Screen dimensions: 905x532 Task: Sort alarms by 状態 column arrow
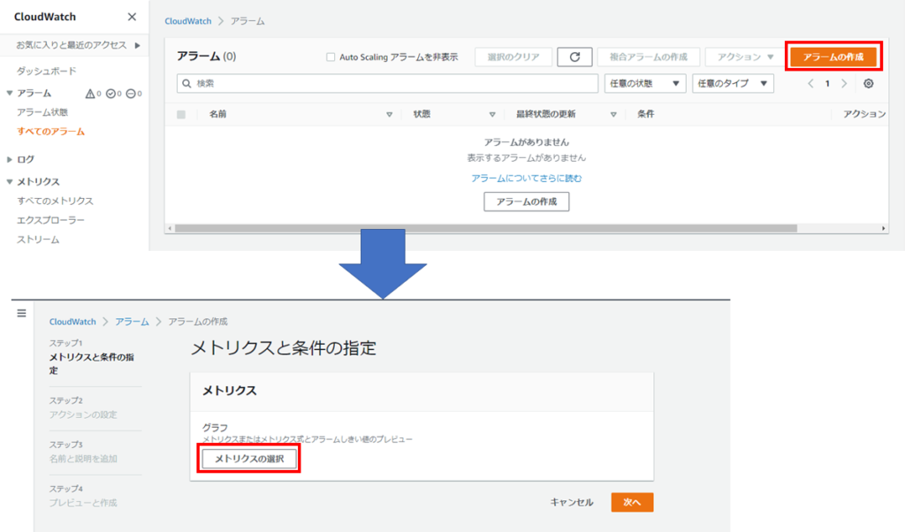(x=491, y=114)
